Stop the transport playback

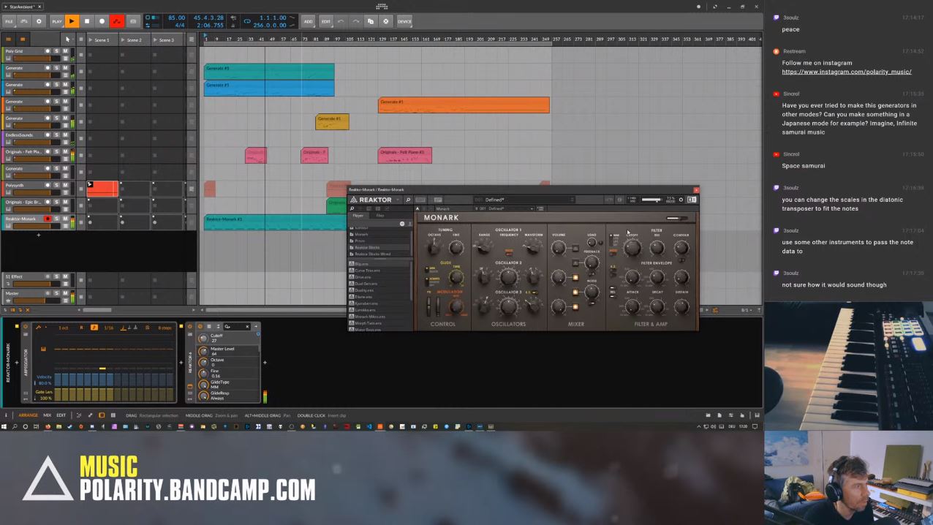[x=87, y=21]
